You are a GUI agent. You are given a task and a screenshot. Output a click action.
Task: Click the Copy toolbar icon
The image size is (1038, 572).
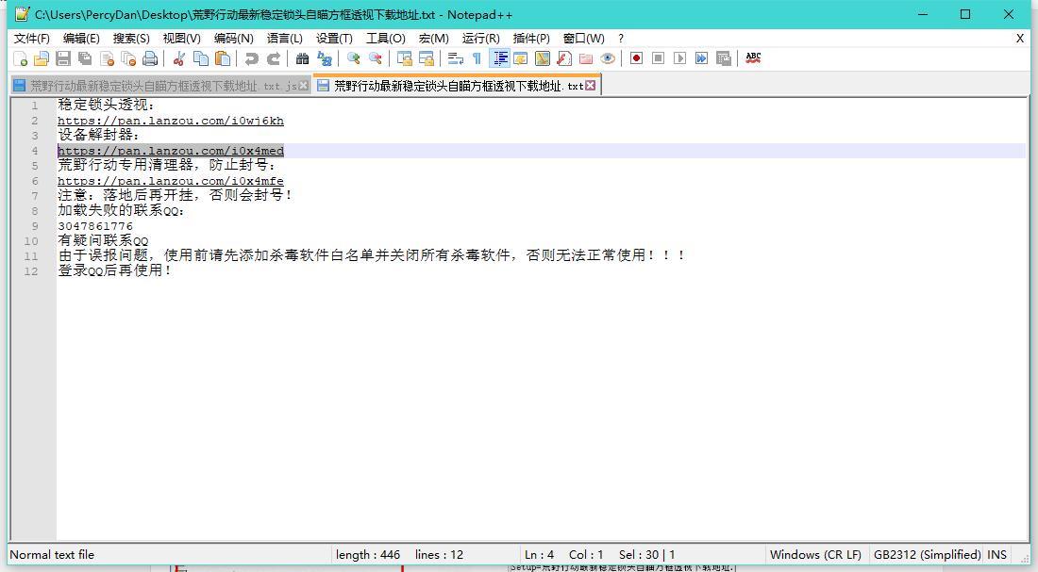[x=201, y=58]
